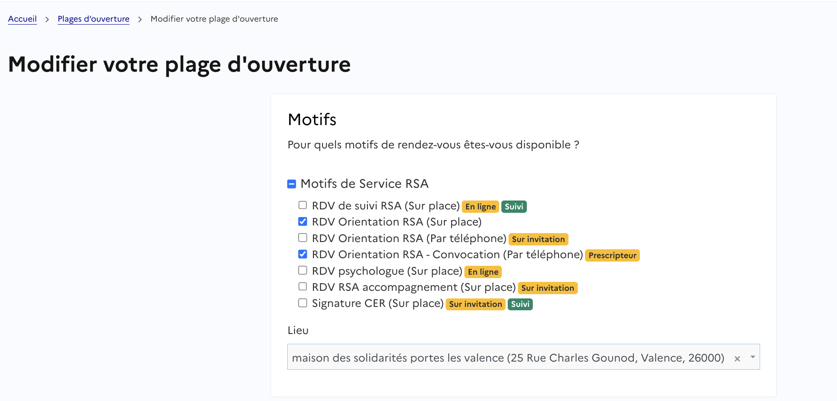
Task: Tick RDV RSA accompagnement (Sur place)
Action: click(303, 287)
